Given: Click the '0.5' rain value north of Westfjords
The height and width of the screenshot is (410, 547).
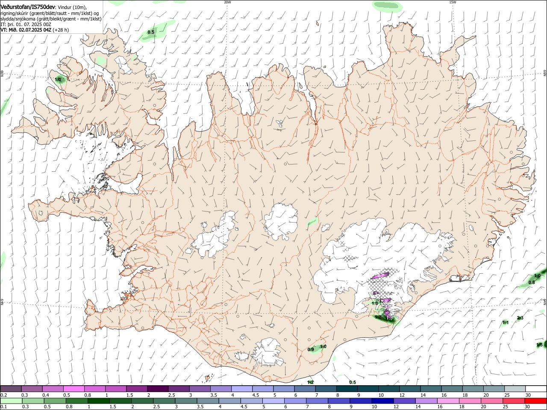Looking at the screenshot, I should (x=151, y=32).
